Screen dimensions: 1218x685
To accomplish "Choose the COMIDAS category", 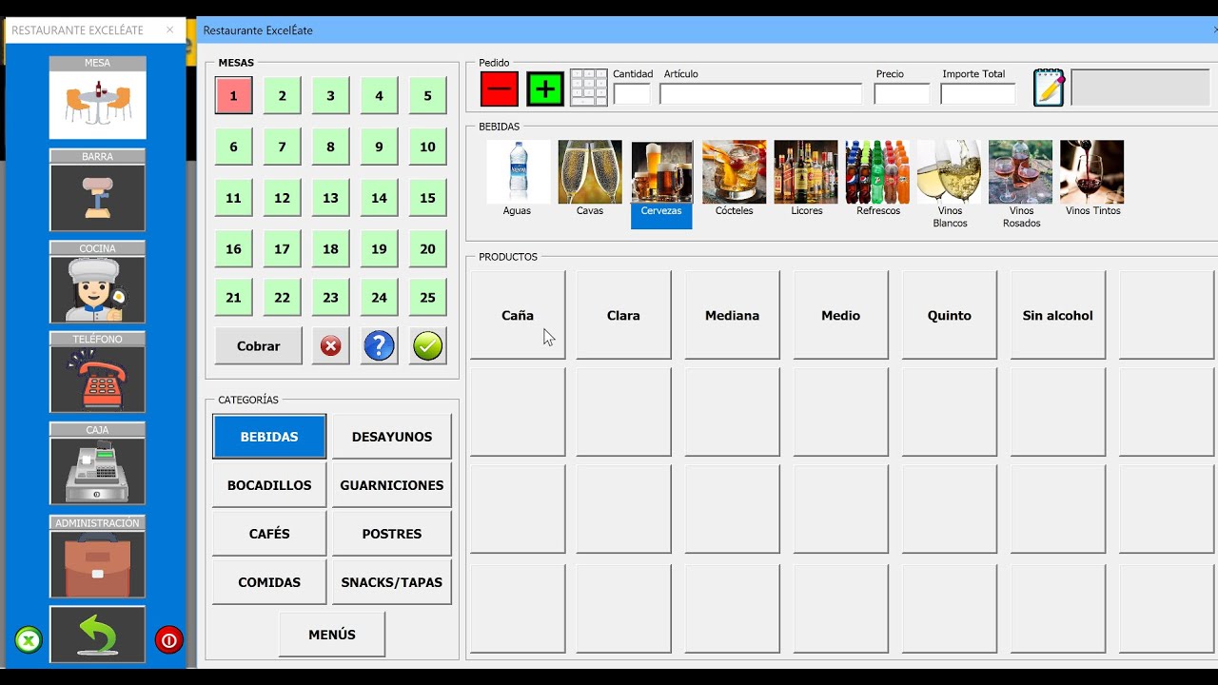I will tap(269, 582).
